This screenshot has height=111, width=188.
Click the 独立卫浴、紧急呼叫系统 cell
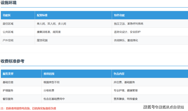[x=129, y=24]
